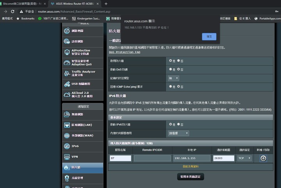Switch to ASUS Wireless Router RT-AC68U tab

click(75, 4)
